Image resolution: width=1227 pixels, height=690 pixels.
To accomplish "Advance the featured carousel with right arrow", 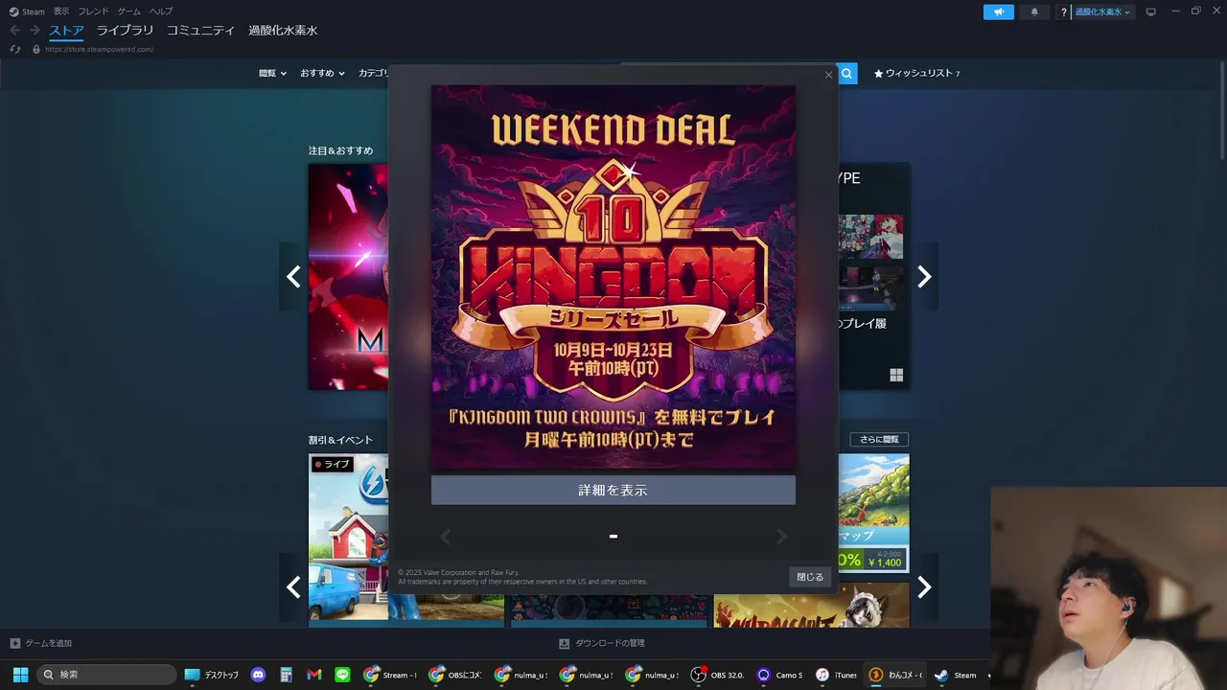I will (924, 277).
